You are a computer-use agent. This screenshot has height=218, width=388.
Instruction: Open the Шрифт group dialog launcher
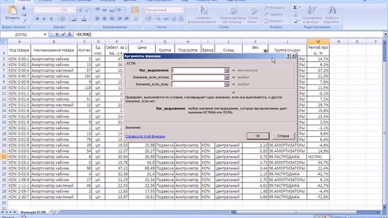coord(89,27)
